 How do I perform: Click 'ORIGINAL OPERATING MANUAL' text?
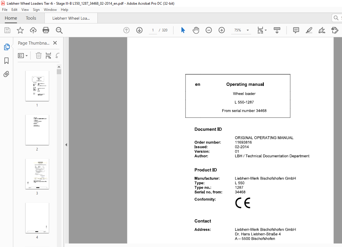(x=264, y=138)
